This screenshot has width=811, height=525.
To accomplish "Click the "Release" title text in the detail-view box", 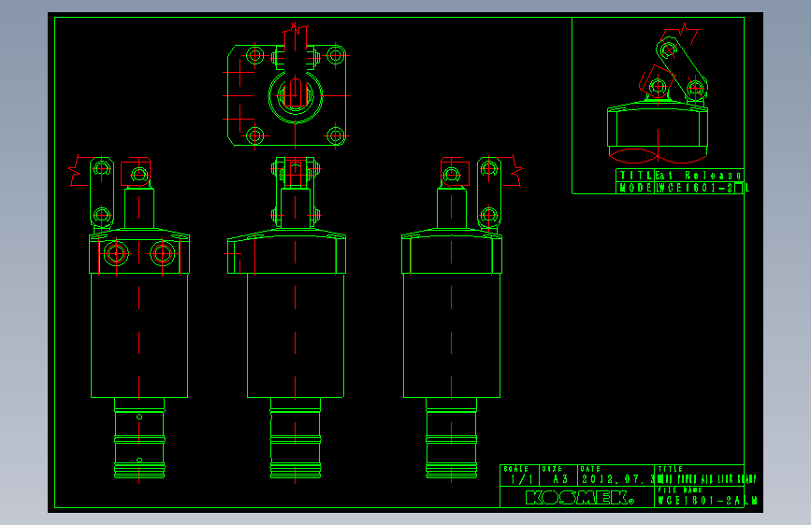I will [x=713, y=176].
